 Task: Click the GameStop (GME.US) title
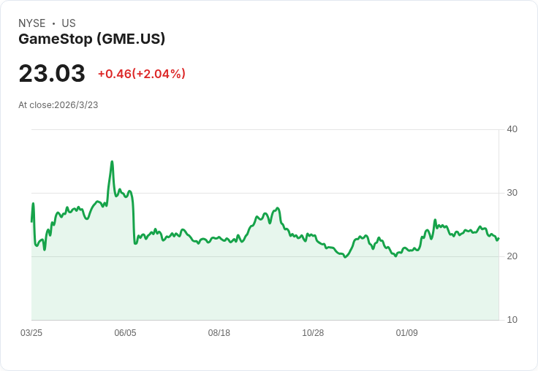[92, 39]
